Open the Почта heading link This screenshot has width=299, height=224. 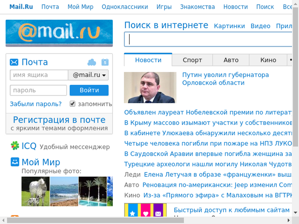pyautogui.click(x=35, y=62)
